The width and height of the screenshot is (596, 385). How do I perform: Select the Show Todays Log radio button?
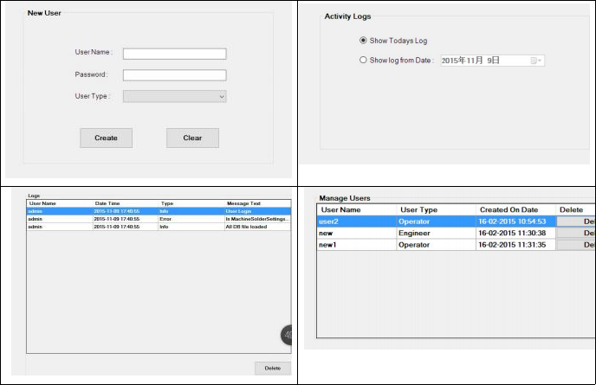coord(363,41)
